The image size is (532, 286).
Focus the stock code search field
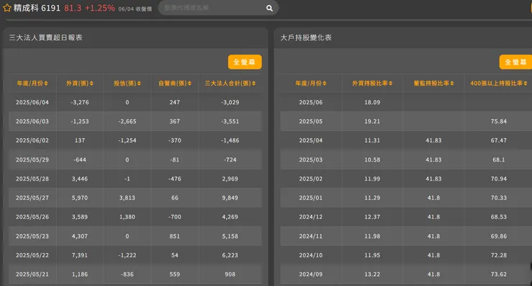click(219, 8)
